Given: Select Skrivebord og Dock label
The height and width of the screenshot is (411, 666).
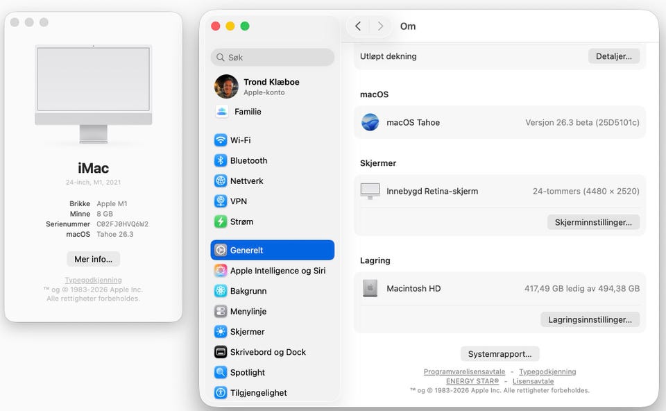Looking at the screenshot, I should pyautogui.click(x=268, y=352).
